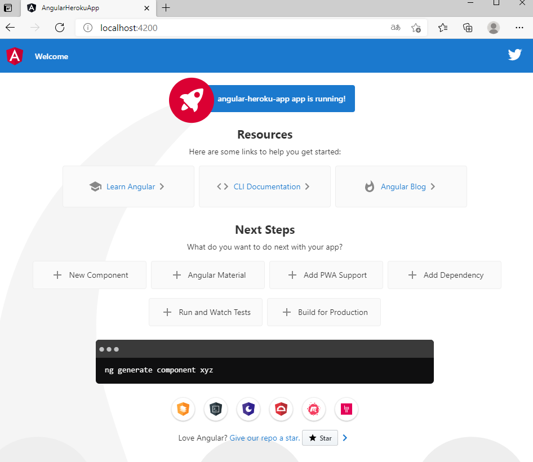This screenshot has height=462, width=533.
Task: Open the browser profile avatar
Action: pos(493,28)
